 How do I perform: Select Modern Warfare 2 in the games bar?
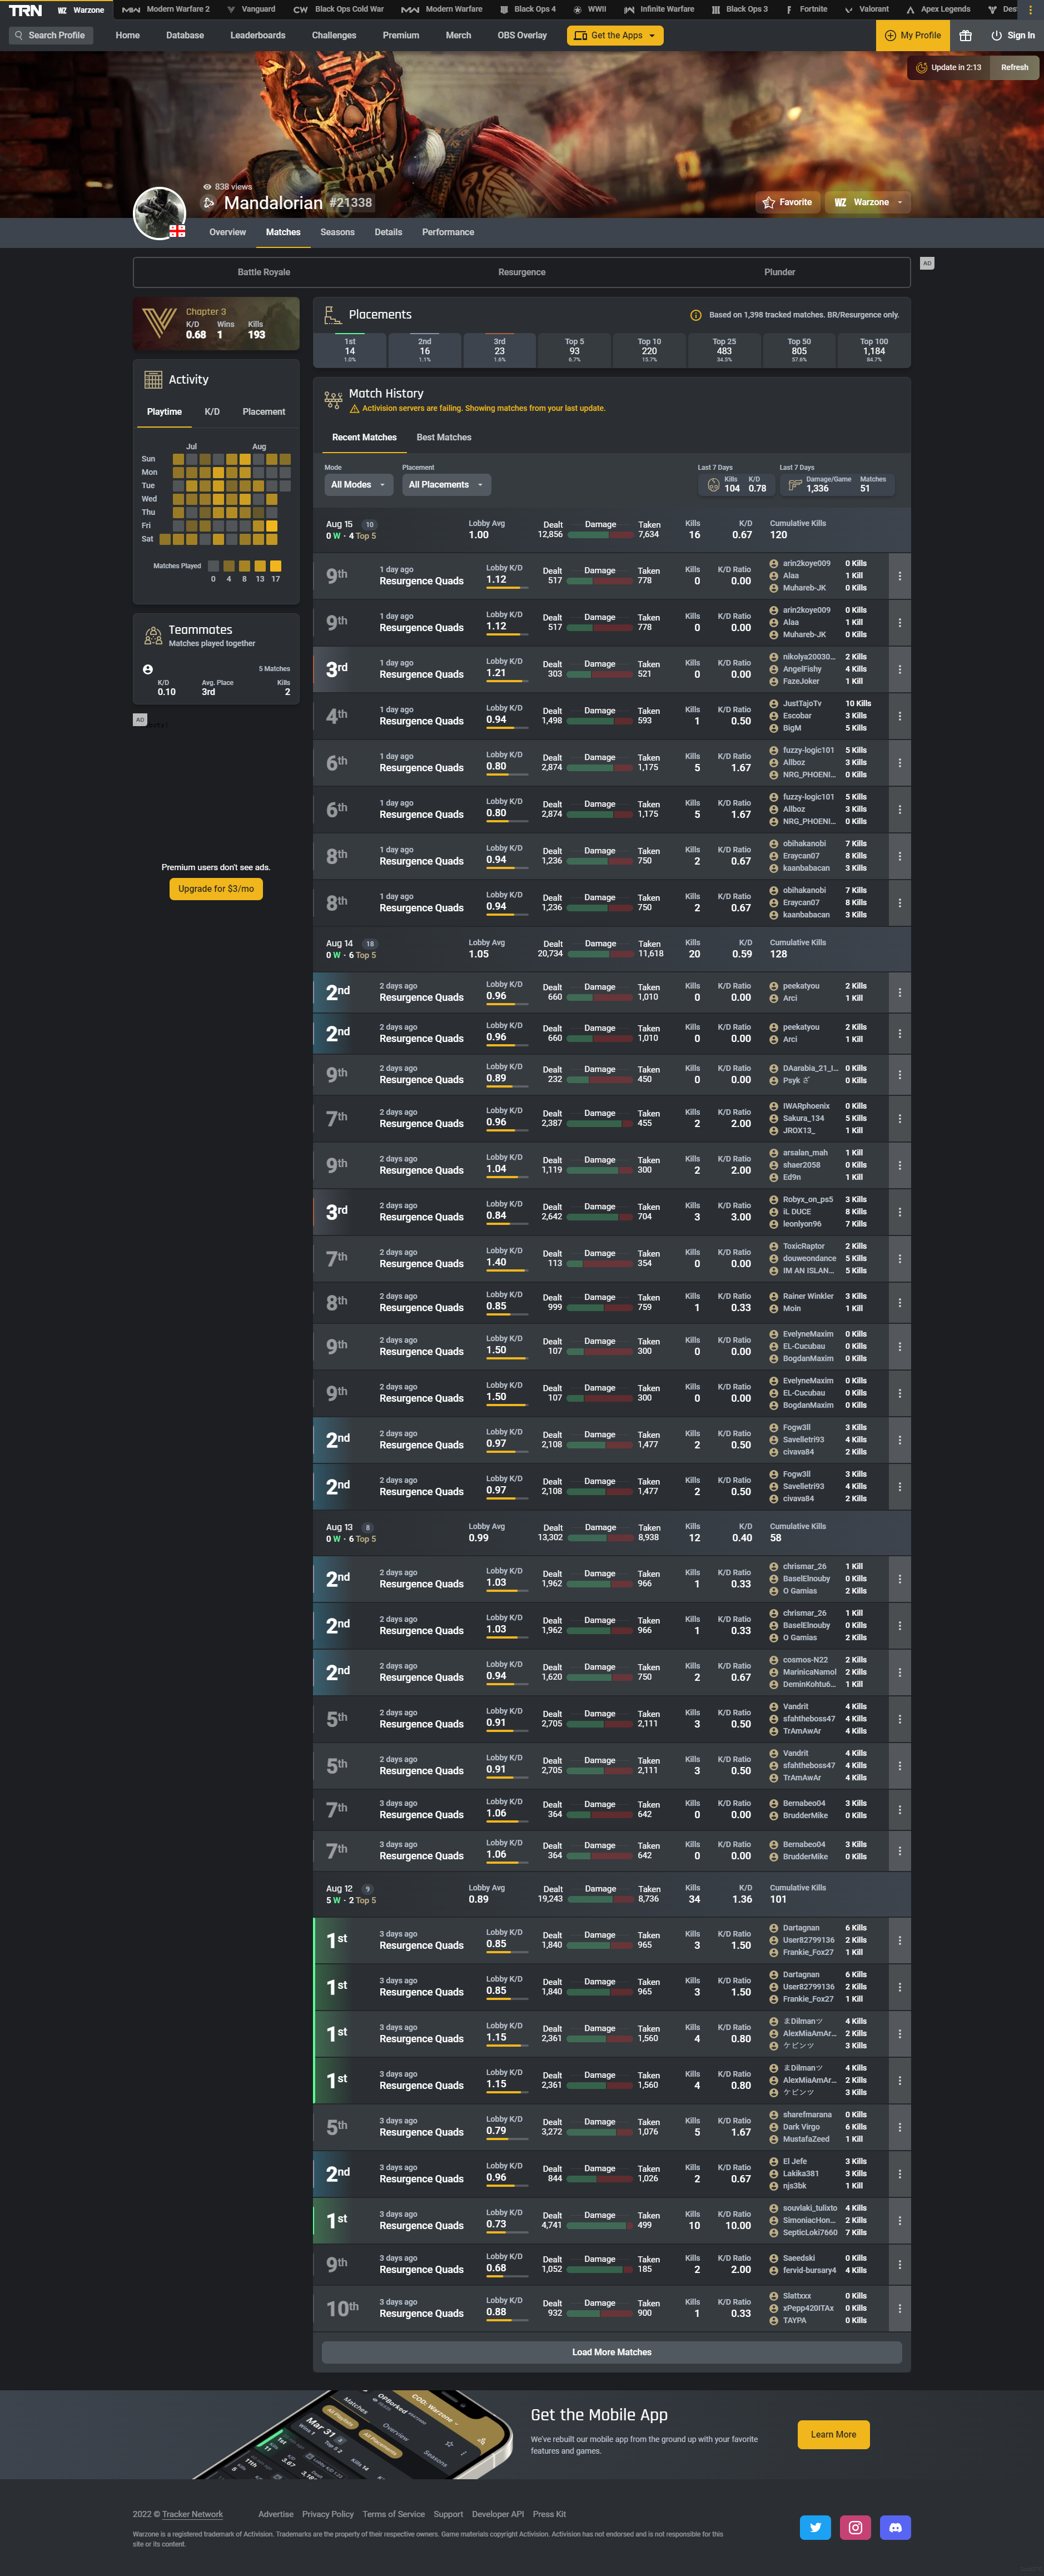pyautogui.click(x=166, y=9)
